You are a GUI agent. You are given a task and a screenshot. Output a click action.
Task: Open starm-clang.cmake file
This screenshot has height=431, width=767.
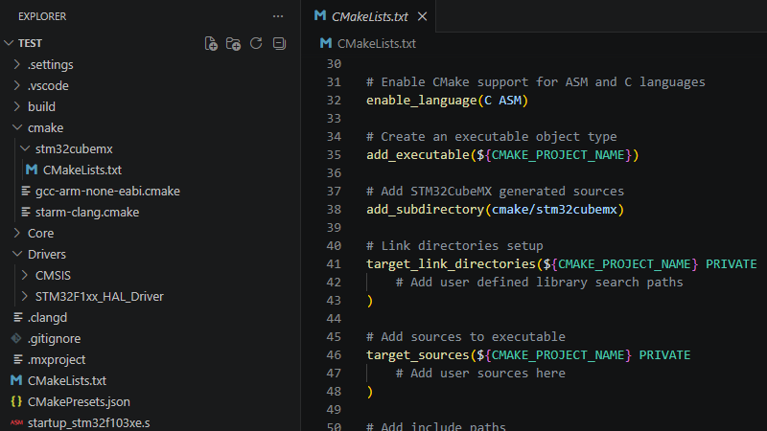87,212
